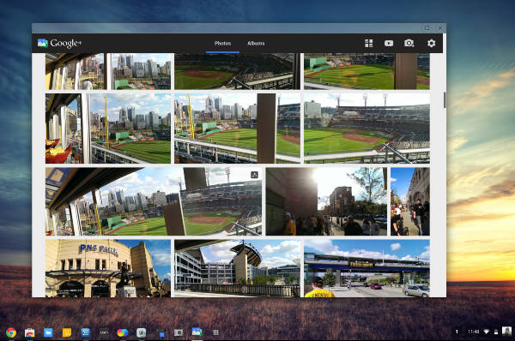The height and width of the screenshot is (341, 515).
Task: Open second-row photo of stadium seats and infield
Action: coord(367,129)
